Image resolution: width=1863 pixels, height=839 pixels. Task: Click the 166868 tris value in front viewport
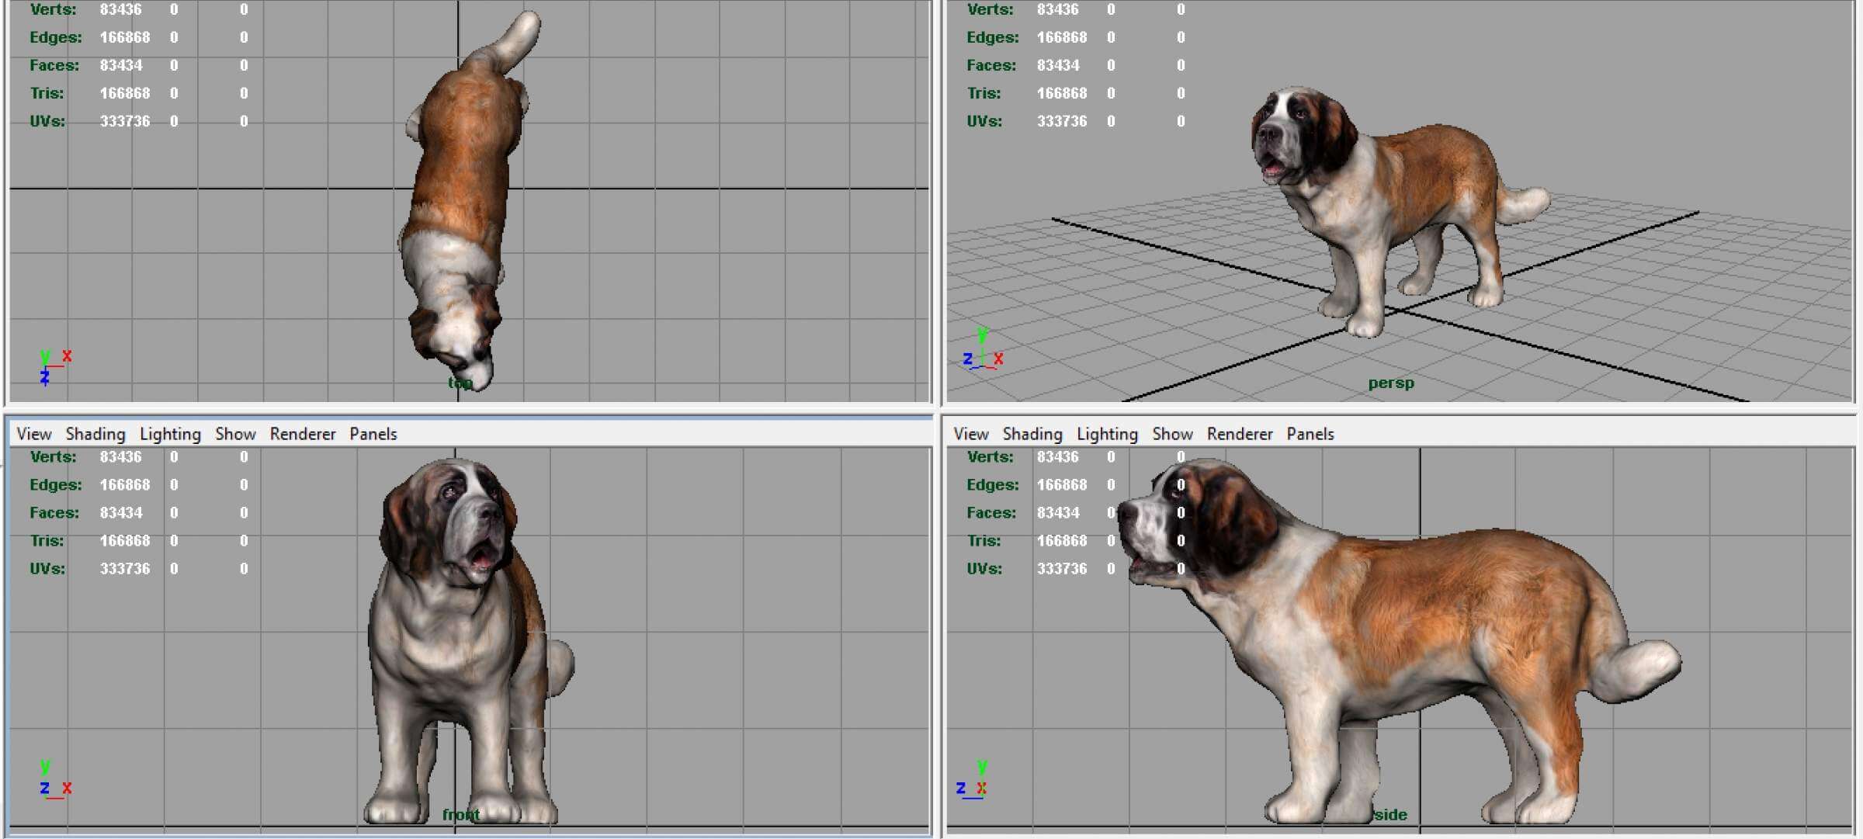[x=124, y=540]
